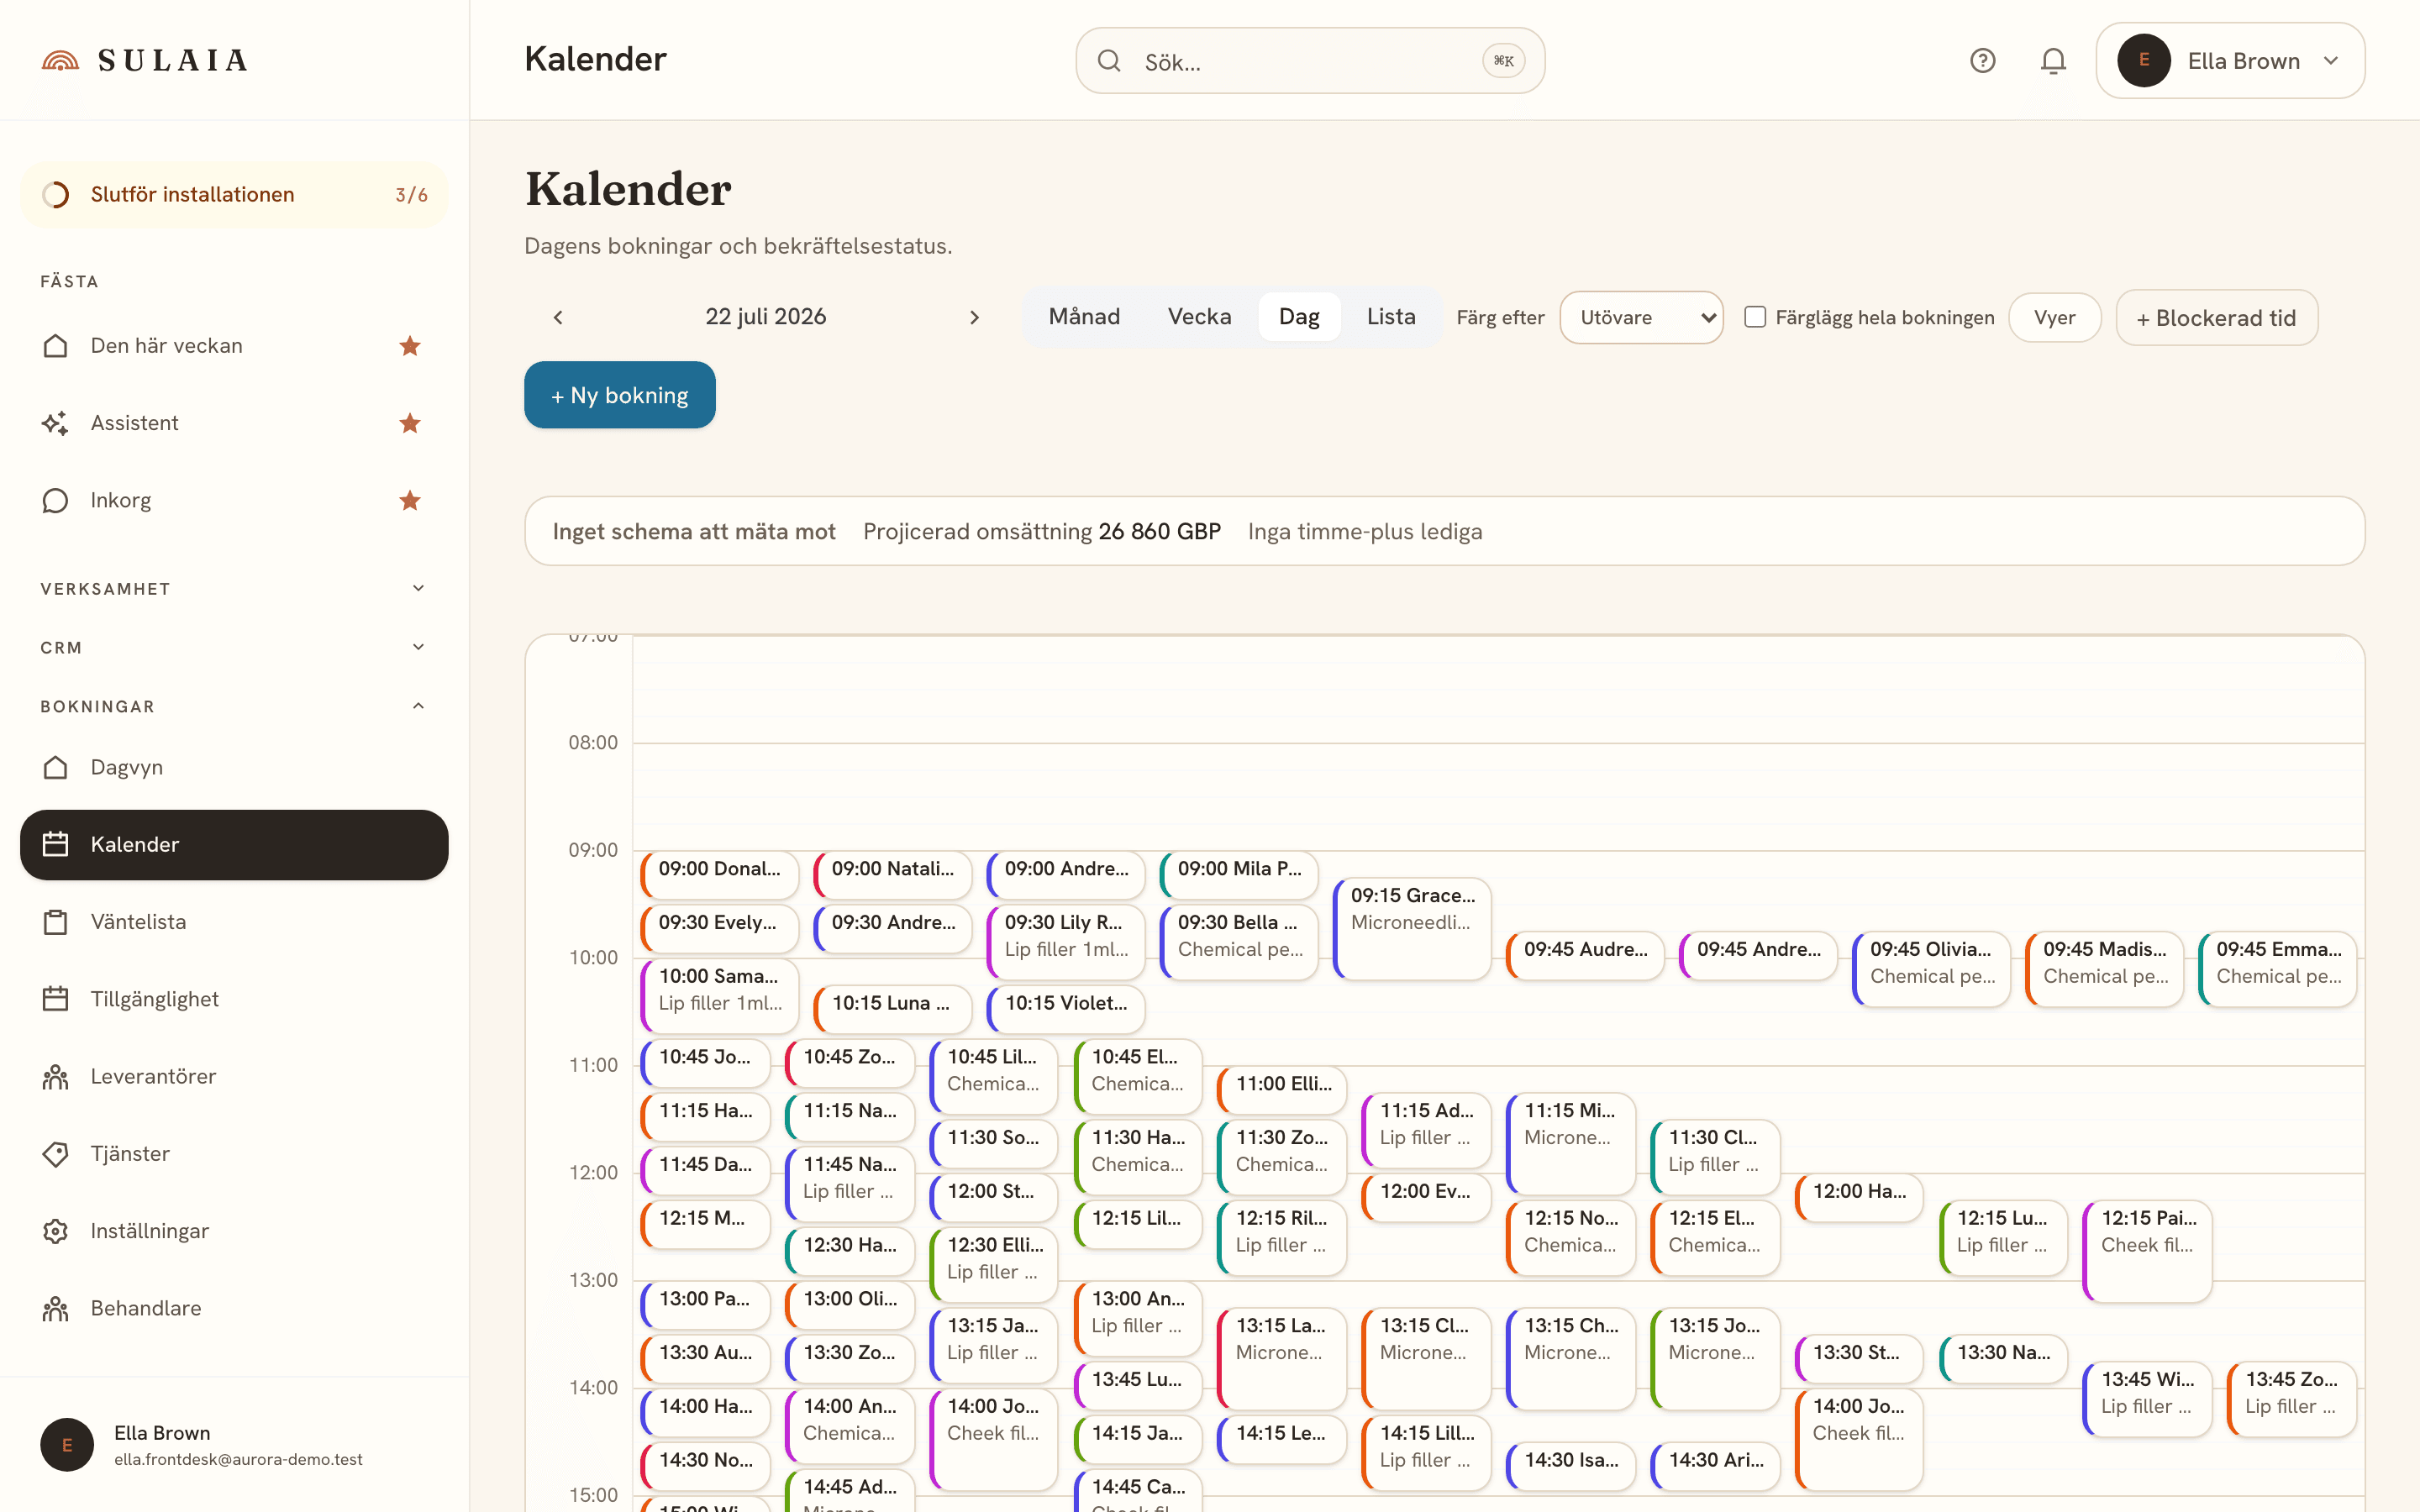Open notifications bell icon
The height and width of the screenshot is (1512, 2420).
pos(2053,61)
